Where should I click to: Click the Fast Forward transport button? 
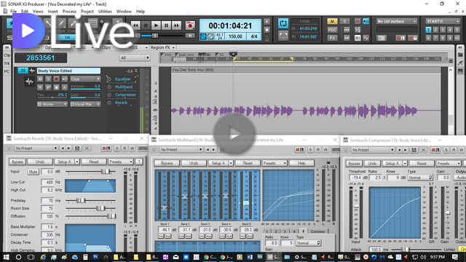point(176,25)
